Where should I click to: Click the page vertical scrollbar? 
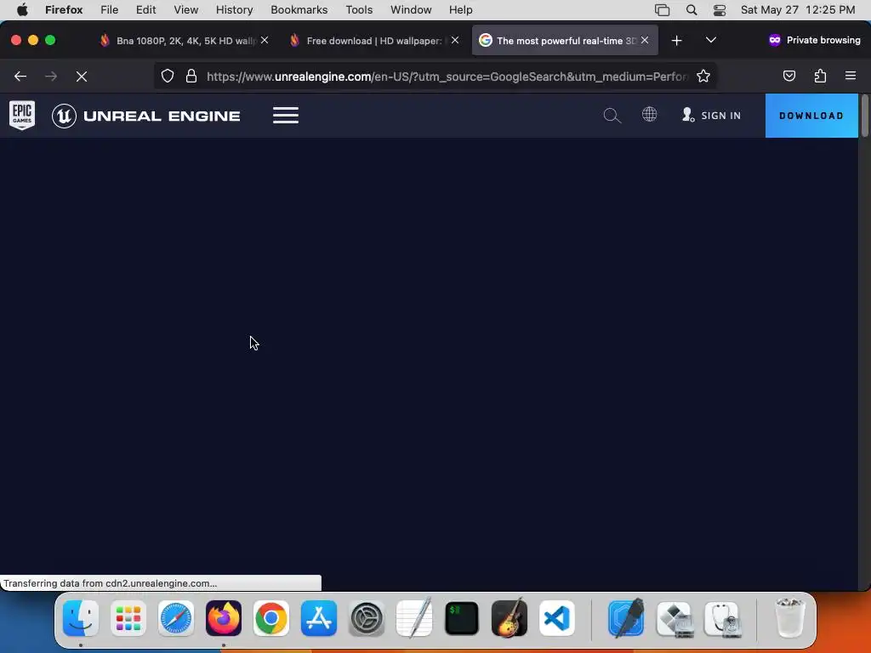[x=864, y=116]
